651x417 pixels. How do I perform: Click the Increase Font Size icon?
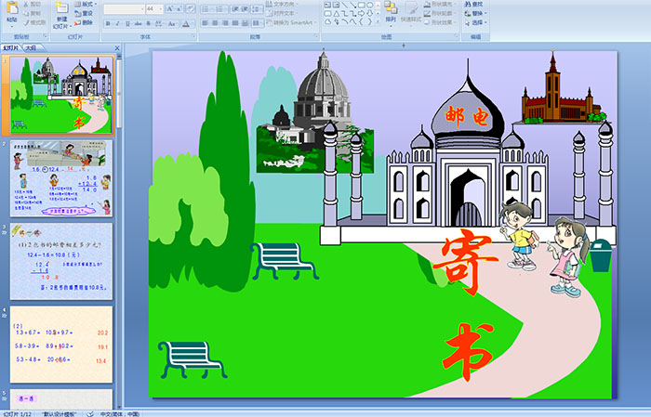click(169, 8)
